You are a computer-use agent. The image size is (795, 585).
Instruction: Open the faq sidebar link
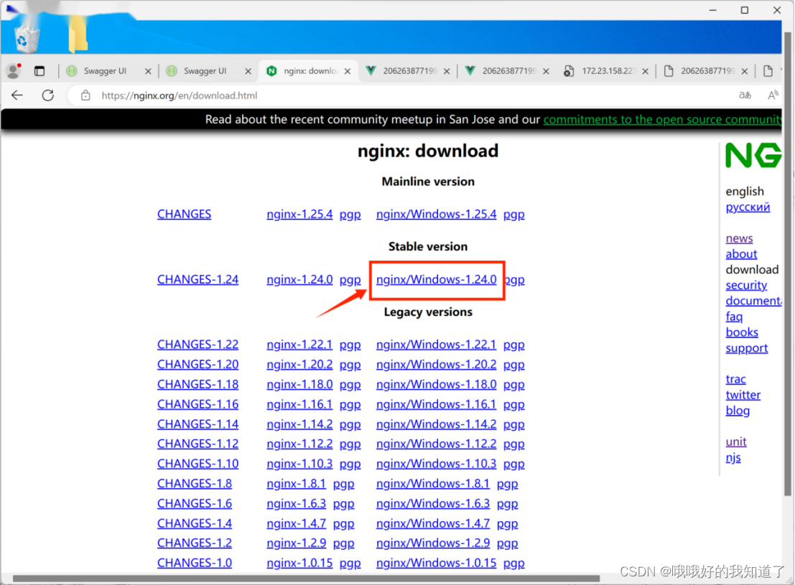coord(734,317)
